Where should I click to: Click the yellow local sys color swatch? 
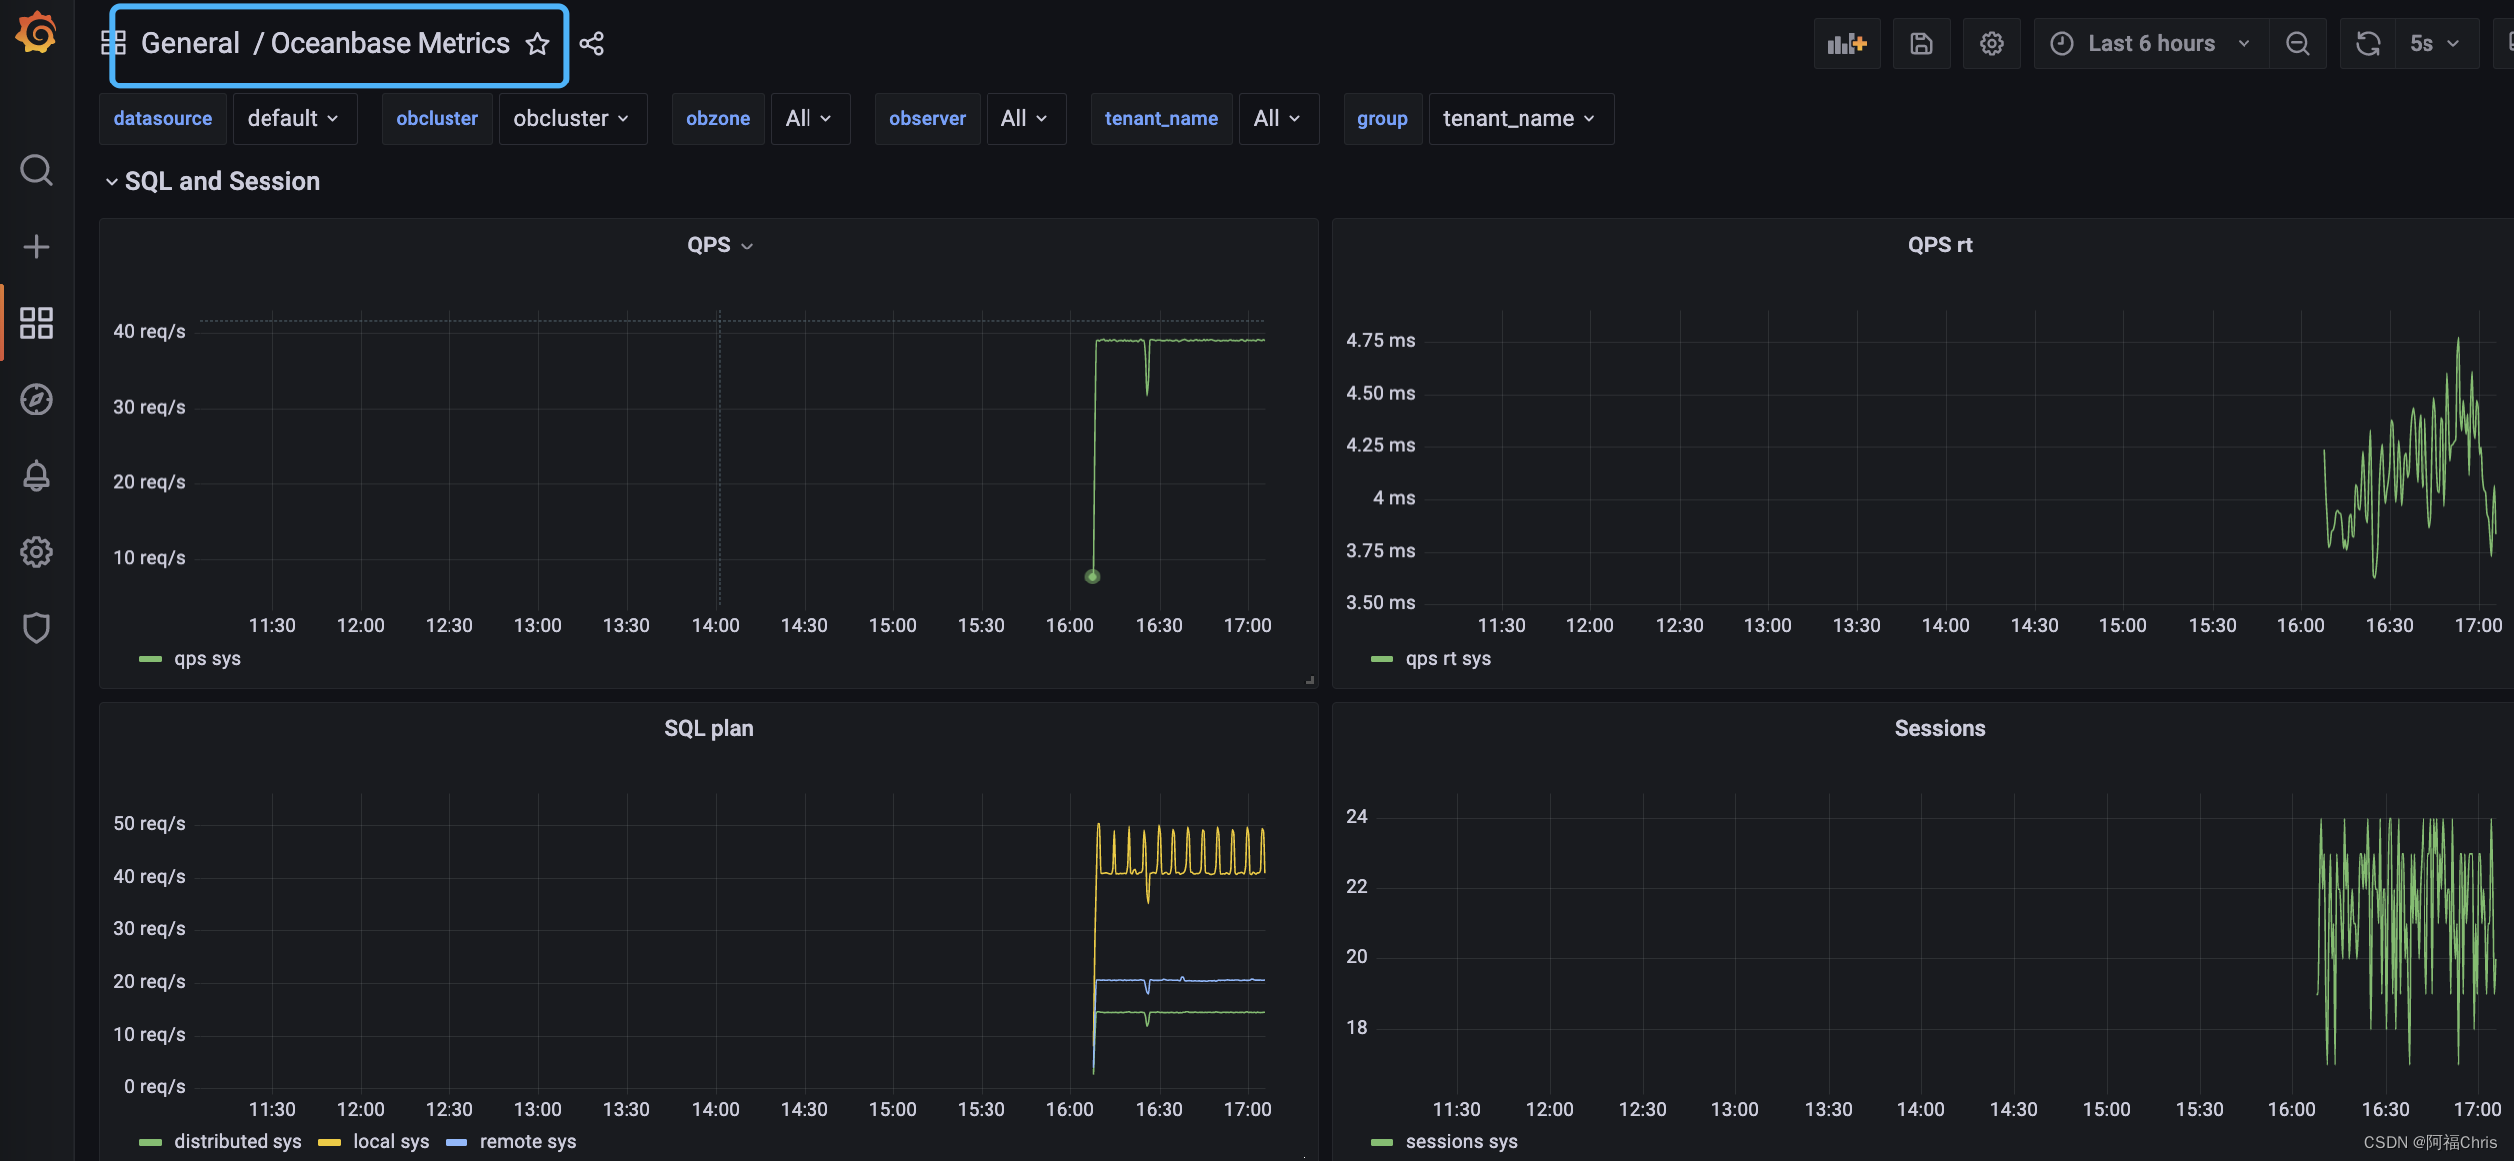tap(329, 1143)
